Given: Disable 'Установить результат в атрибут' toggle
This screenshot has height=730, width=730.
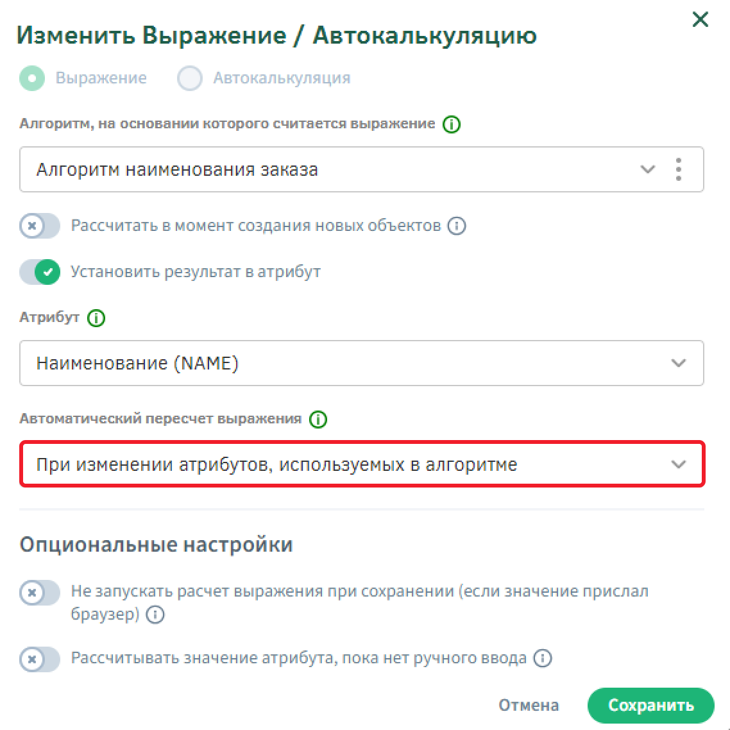Looking at the screenshot, I should (40, 272).
